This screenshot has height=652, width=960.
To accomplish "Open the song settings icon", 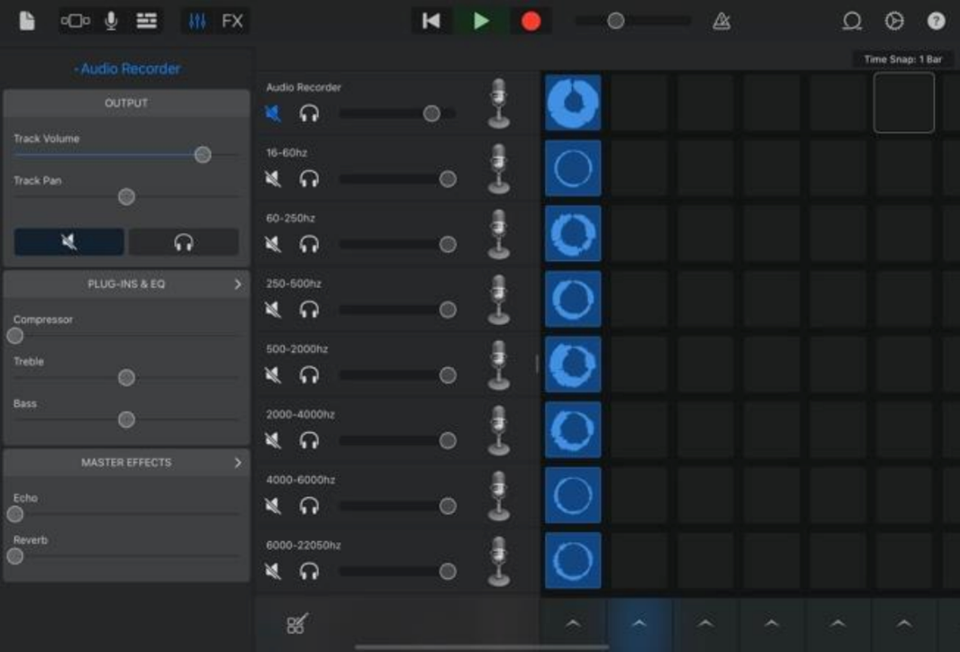I will tap(894, 22).
